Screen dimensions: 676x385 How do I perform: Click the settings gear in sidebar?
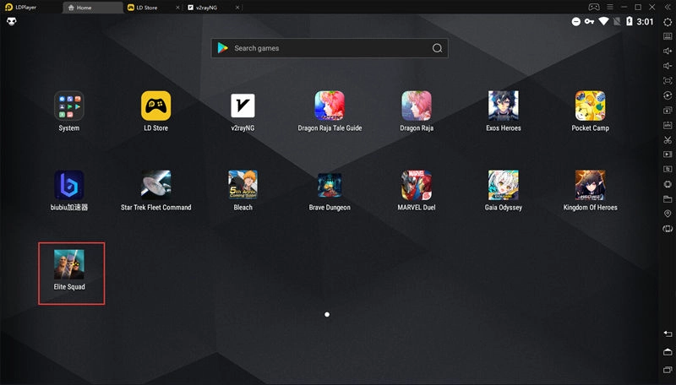click(x=668, y=21)
